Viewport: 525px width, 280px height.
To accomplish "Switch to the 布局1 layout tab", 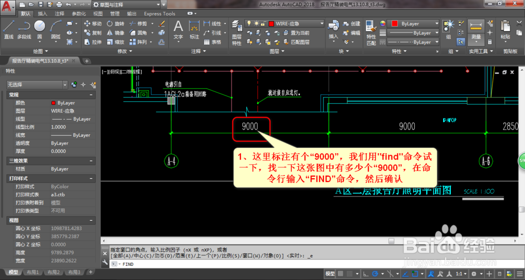I will pyautogui.click(x=33, y=272).
